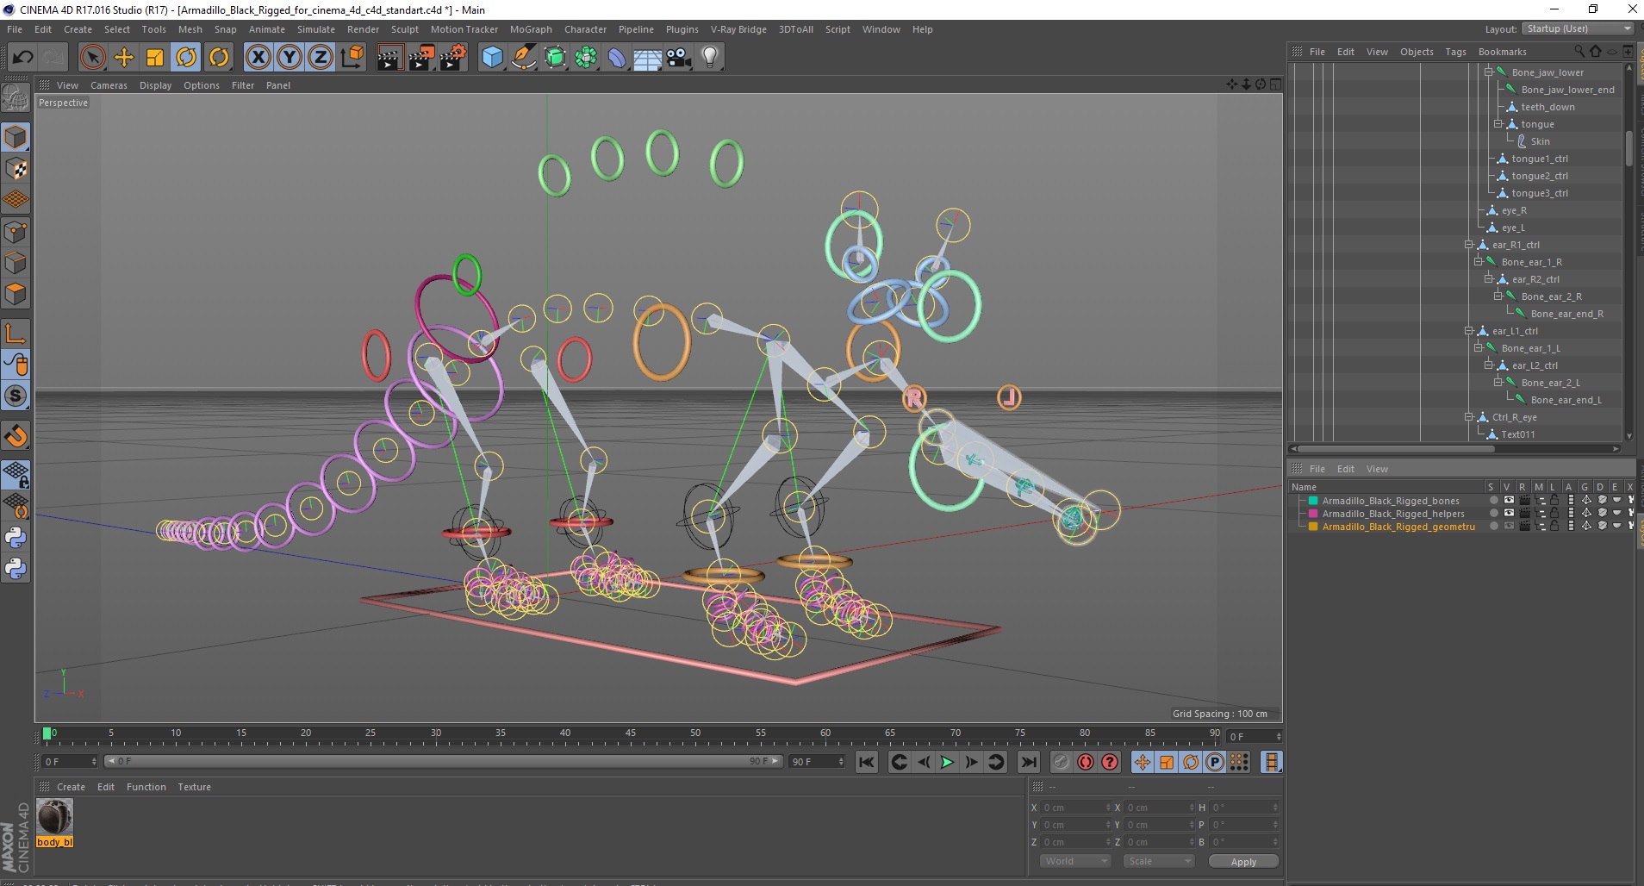Open the MoGraph menu

531,29
